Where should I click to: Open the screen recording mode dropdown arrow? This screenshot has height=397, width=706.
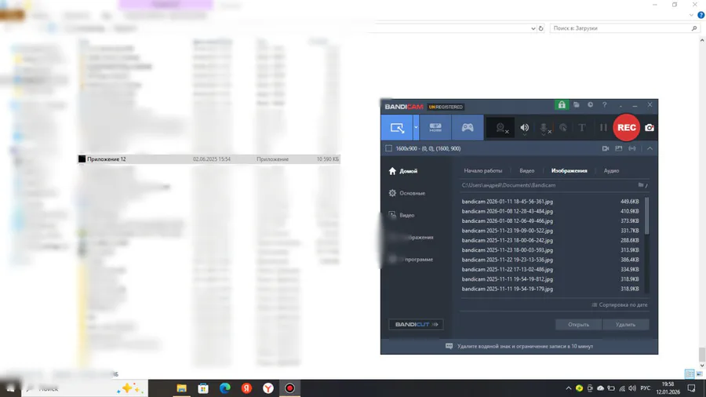pos(416,127)
